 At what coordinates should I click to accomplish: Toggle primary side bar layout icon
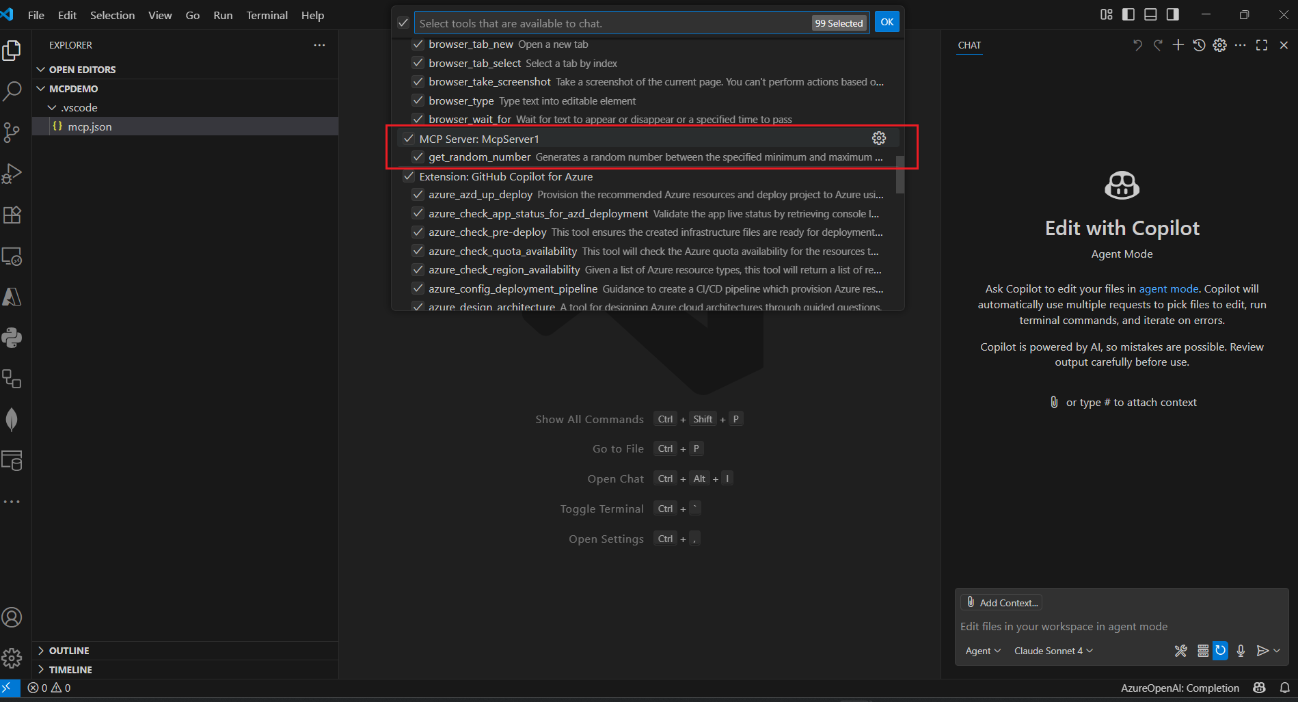(x=1128, y=14)
